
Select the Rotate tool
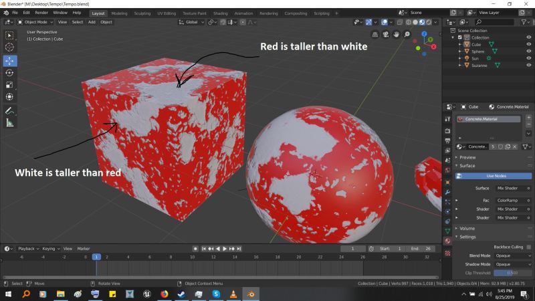pyautogui.click(x=9, y=73)
